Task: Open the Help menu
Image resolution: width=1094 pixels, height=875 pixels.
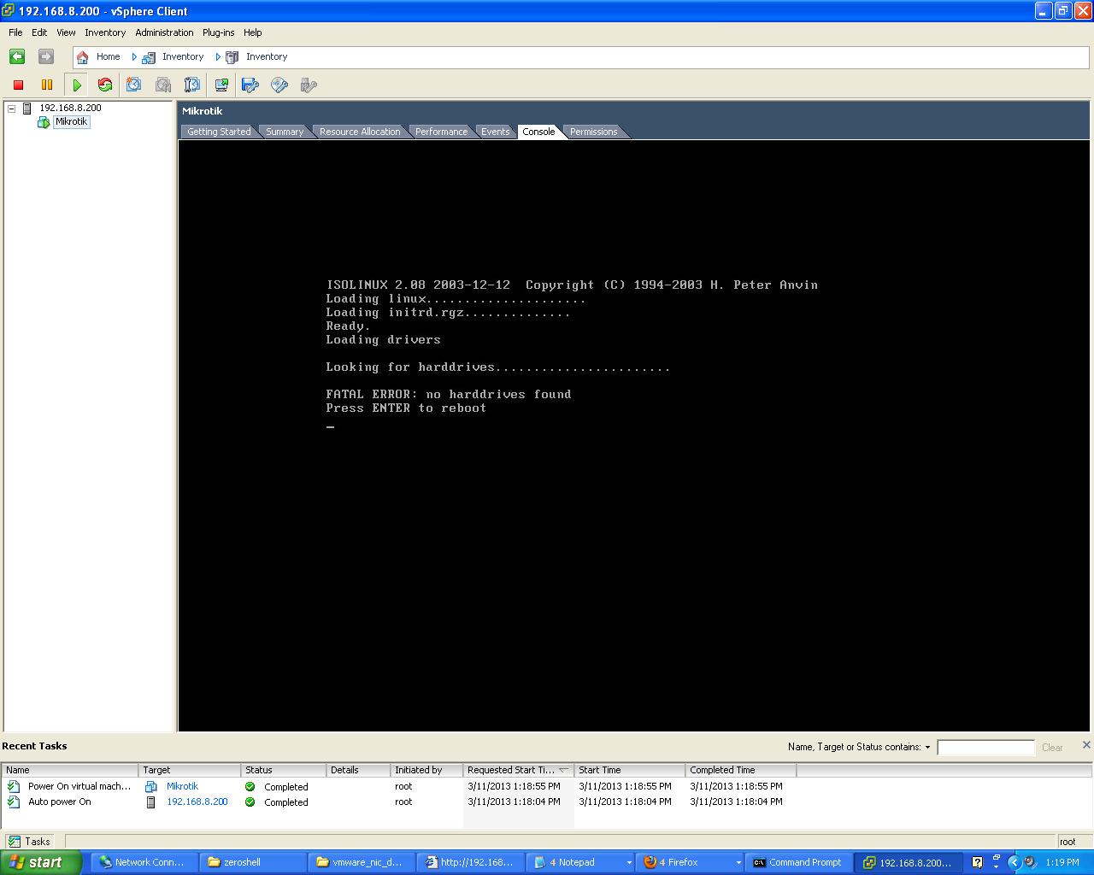Action: (x=252, y=32)
